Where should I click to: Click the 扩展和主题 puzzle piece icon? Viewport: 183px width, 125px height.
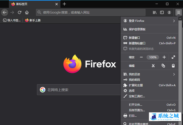(125, 85)
